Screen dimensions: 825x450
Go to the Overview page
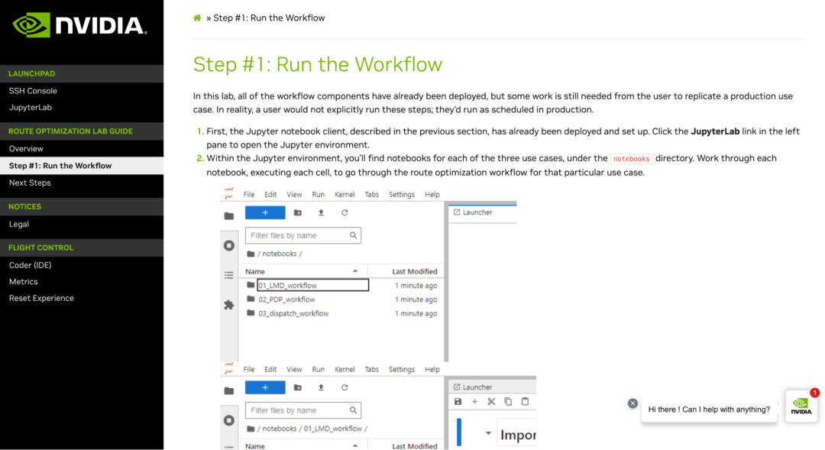point(26,149)
